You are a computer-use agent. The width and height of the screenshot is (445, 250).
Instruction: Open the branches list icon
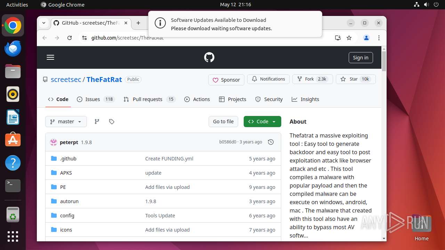tap(97, 122)
